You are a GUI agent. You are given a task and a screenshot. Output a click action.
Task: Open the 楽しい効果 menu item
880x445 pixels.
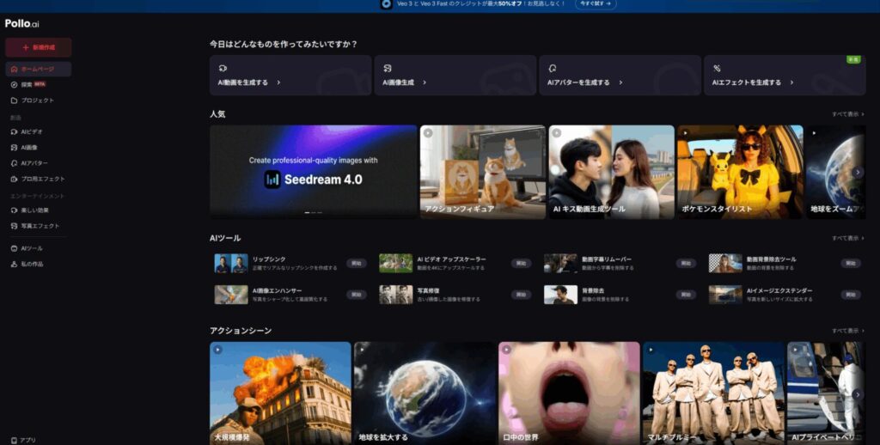34,210
